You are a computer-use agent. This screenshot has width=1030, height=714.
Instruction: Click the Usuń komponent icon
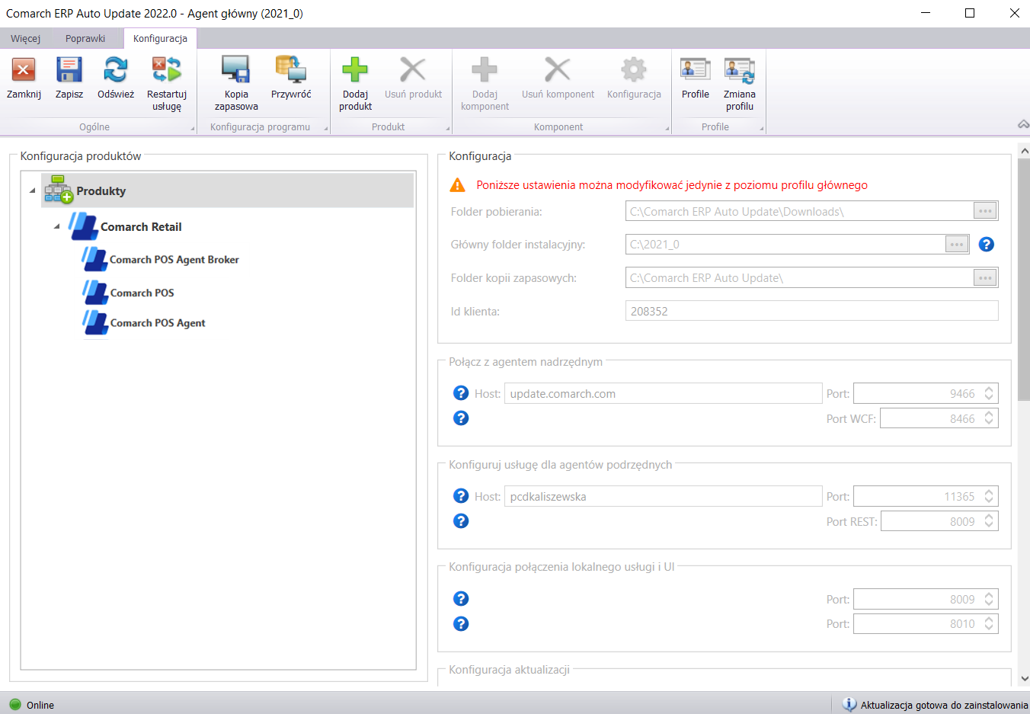click(558, 70)
